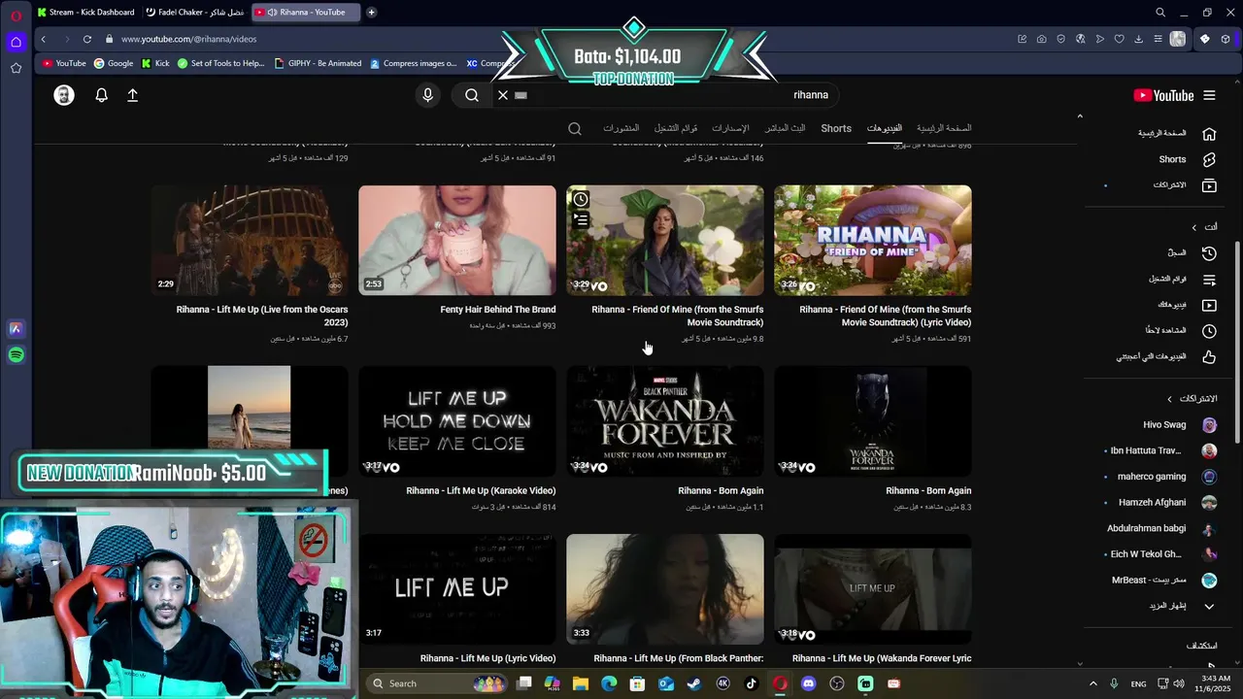This screenshot has width=1243, height=699.
Task: Open YouTube notifications bell
Action: pyautogui.click(x=101, y=95)
